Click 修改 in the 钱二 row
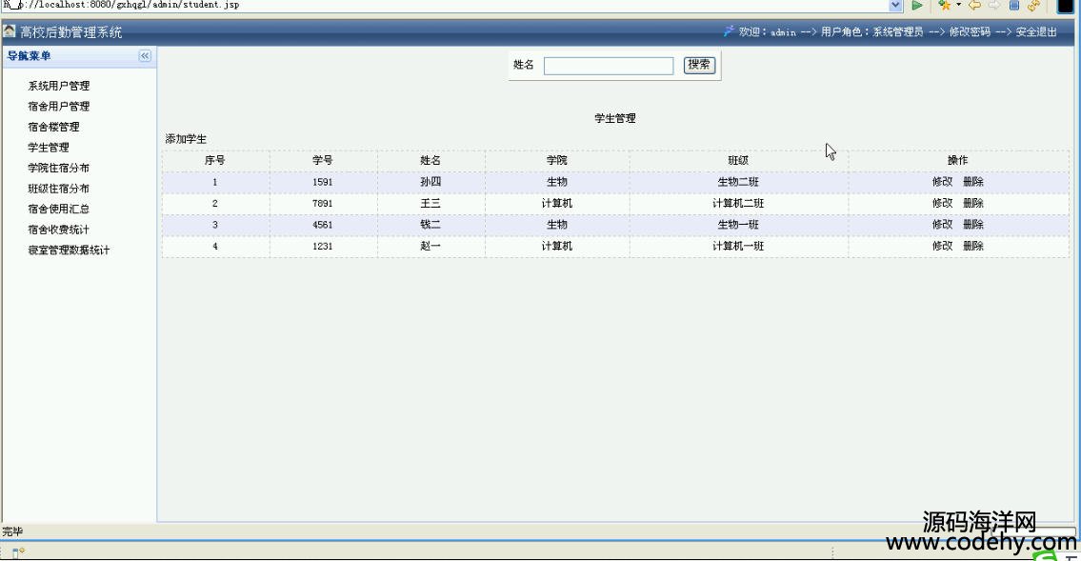 point(943,225)
